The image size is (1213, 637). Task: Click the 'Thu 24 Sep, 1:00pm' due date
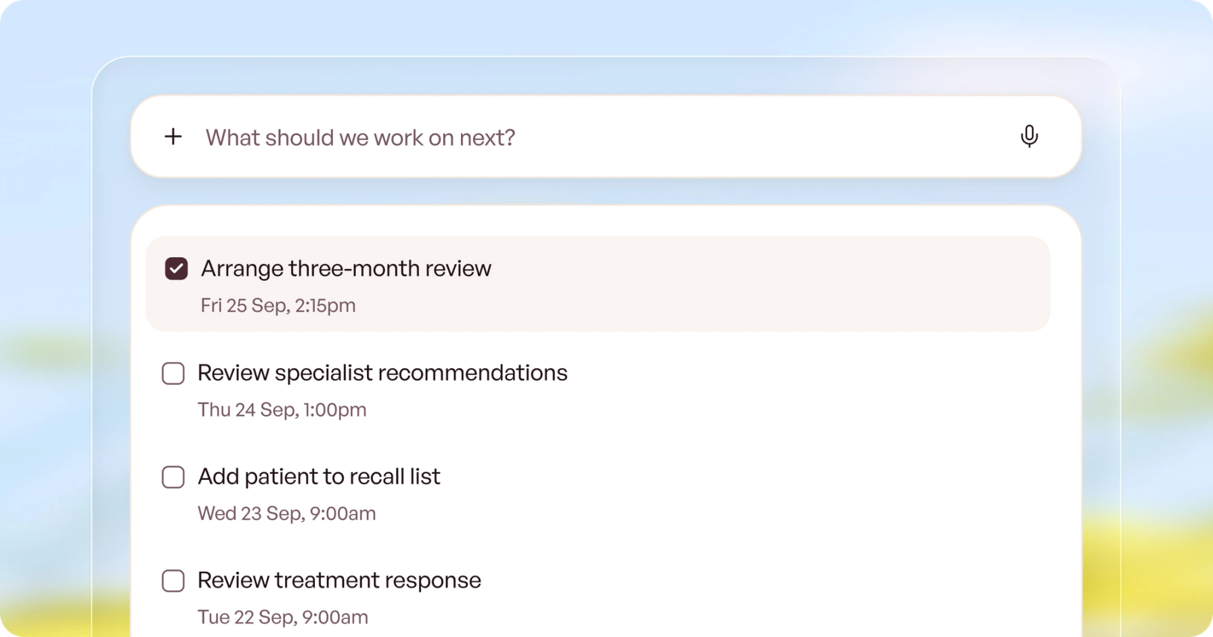coord(282,410)
